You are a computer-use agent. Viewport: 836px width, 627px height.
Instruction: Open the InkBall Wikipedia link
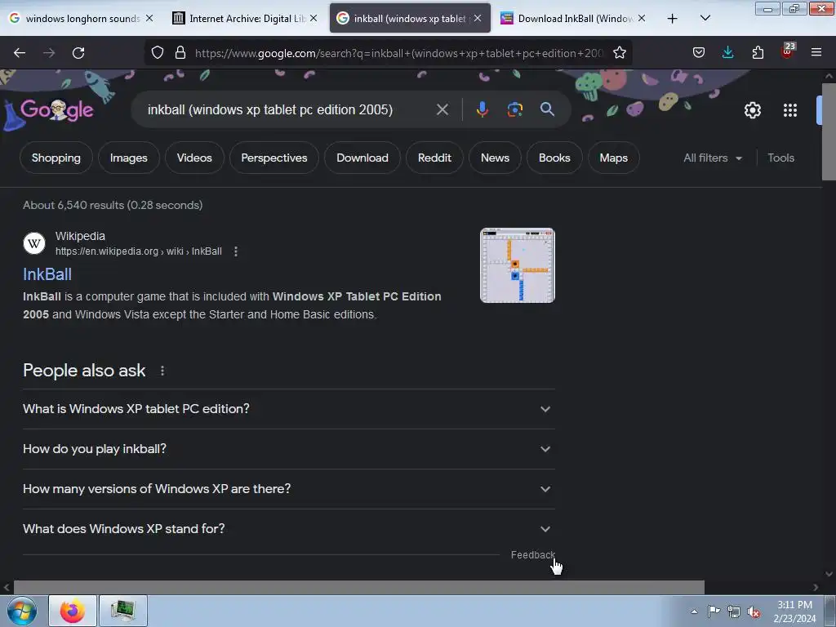[47, 274]
